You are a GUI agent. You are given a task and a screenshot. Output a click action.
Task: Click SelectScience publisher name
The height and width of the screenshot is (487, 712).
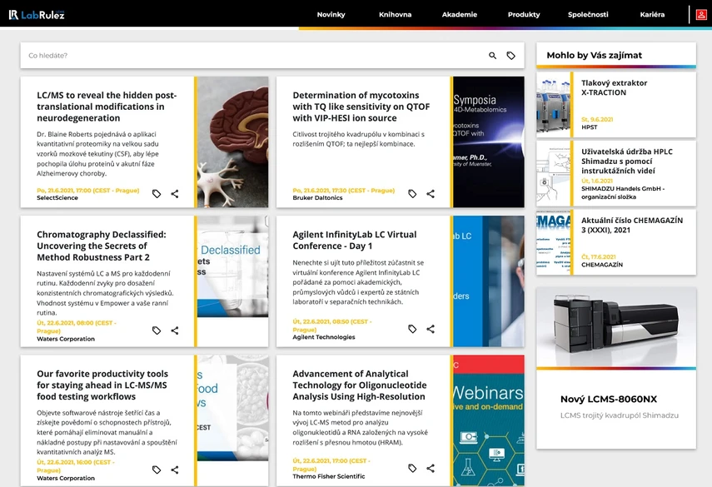(x=57, y=198)
